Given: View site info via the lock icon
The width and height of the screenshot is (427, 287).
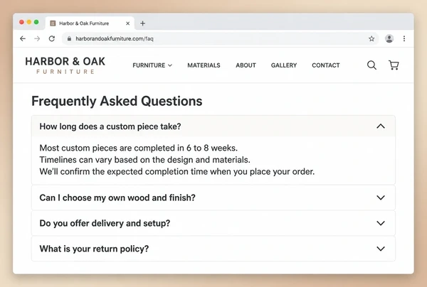Looking at the screenshot, I should click(69, 38).
